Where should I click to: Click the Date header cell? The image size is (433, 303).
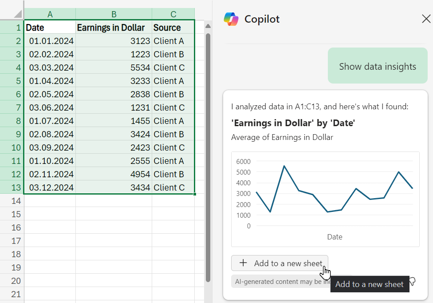50,27
